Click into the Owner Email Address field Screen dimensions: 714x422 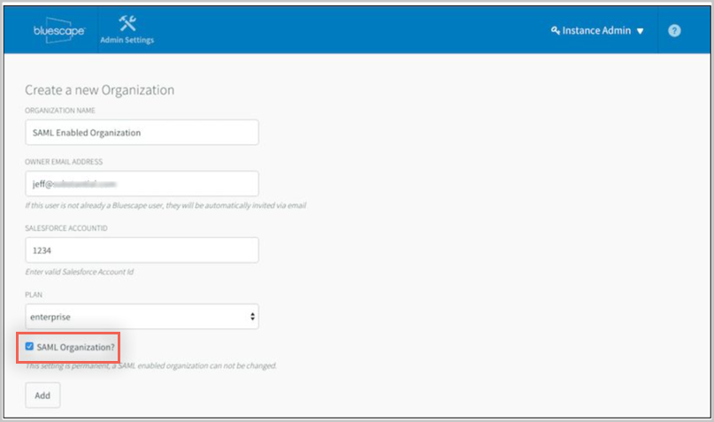[x=142, y=183]
